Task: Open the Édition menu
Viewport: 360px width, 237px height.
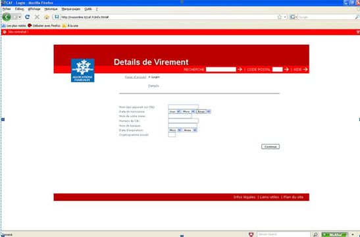Action: tap(19, 9)
